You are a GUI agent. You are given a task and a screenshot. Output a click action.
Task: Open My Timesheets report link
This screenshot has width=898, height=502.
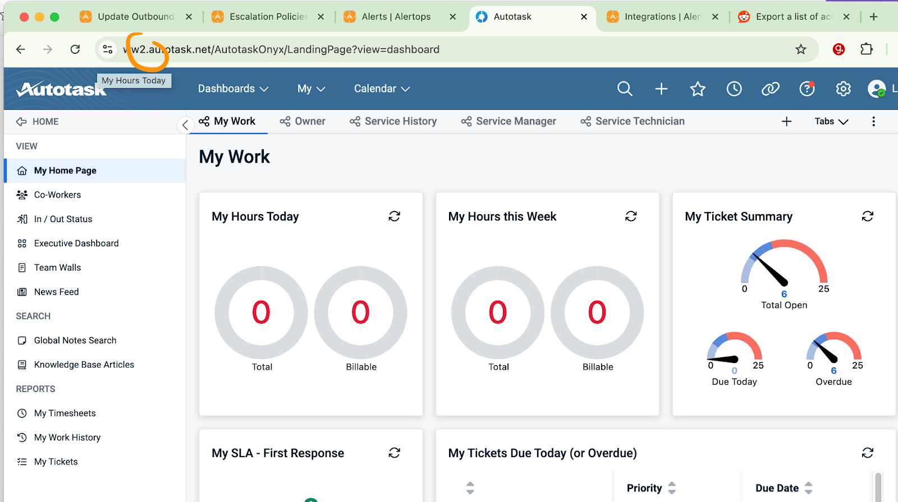click(x=65, y=413)
